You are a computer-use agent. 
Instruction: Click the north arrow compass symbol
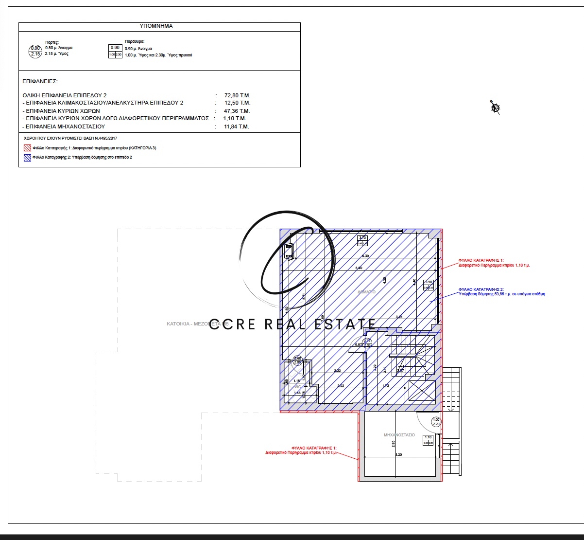(x=495, y=108)
